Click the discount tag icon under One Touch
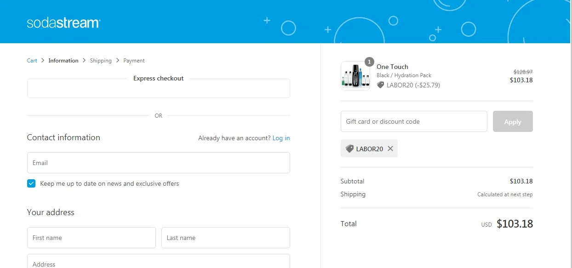The image size is (572, 268). point(380,85)
